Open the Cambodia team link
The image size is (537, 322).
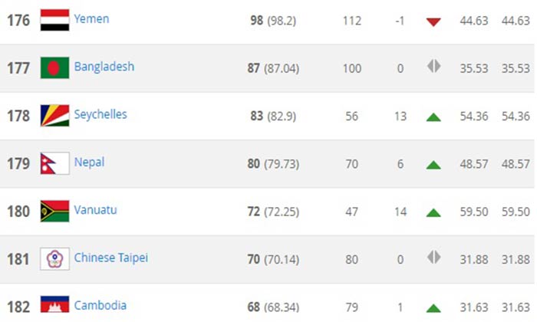100,305
